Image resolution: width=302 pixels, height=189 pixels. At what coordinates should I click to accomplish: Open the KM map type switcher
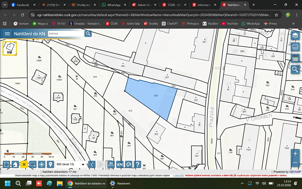click(10, 48)
